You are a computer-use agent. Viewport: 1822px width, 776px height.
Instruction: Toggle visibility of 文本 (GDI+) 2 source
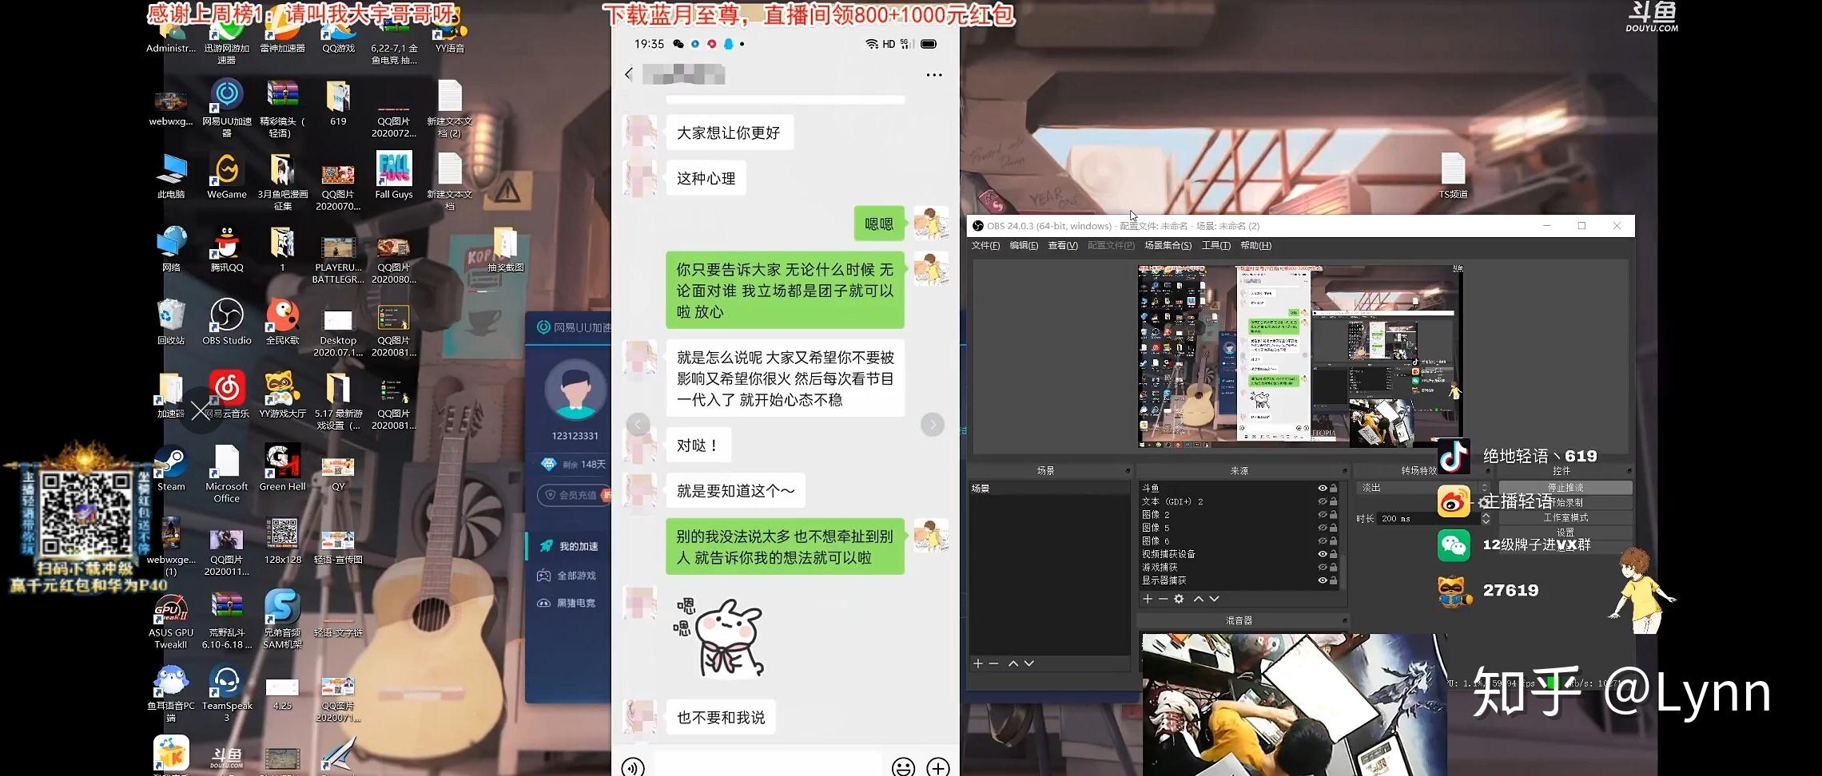click(x=1323, y=501)
